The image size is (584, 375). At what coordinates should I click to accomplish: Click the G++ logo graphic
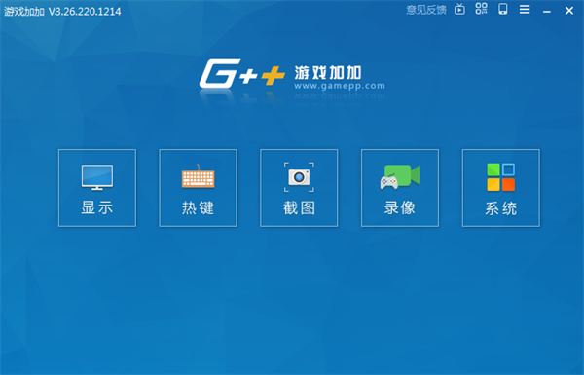242,73
